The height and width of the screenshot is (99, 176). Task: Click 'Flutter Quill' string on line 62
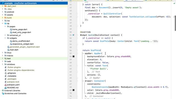tap(98, 69)
